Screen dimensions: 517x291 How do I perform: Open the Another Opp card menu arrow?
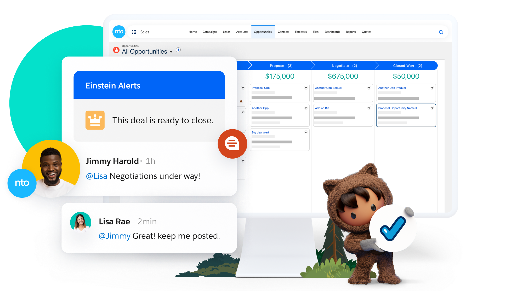tap(306, 108)
